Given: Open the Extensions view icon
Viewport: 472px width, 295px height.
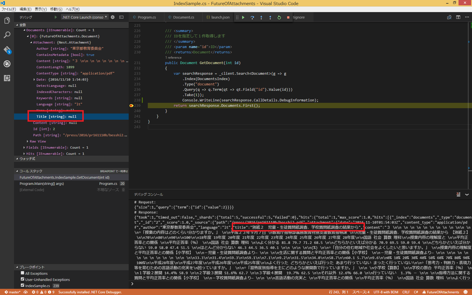Looking at the screenshot, I should click(7, 78).
